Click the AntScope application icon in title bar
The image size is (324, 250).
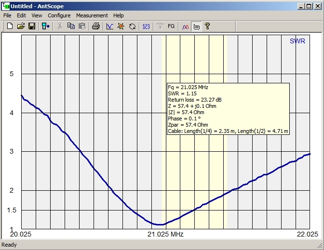[x=6, y=6]
